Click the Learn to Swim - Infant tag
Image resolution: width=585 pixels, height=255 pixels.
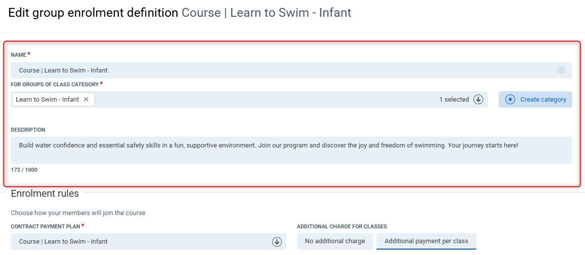[x=47, y=99]
